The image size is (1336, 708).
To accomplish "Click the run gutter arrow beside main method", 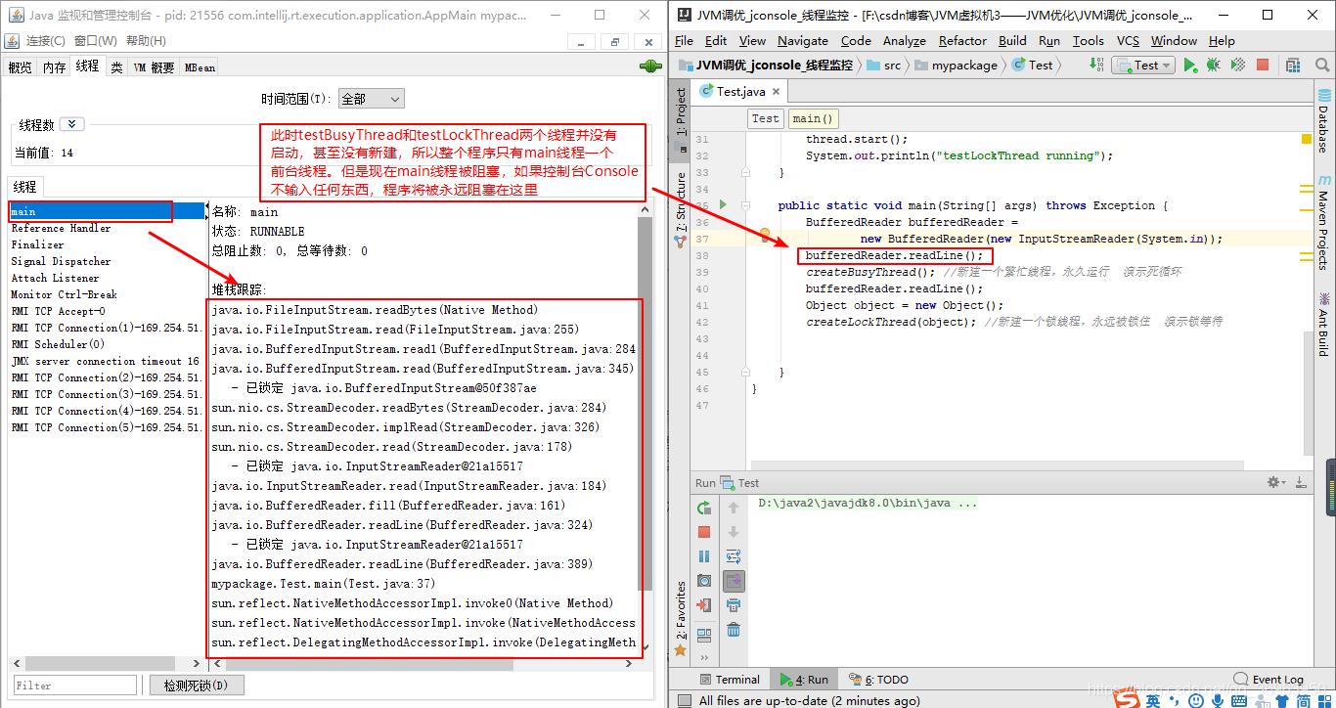I will click(x=724, y=204).
